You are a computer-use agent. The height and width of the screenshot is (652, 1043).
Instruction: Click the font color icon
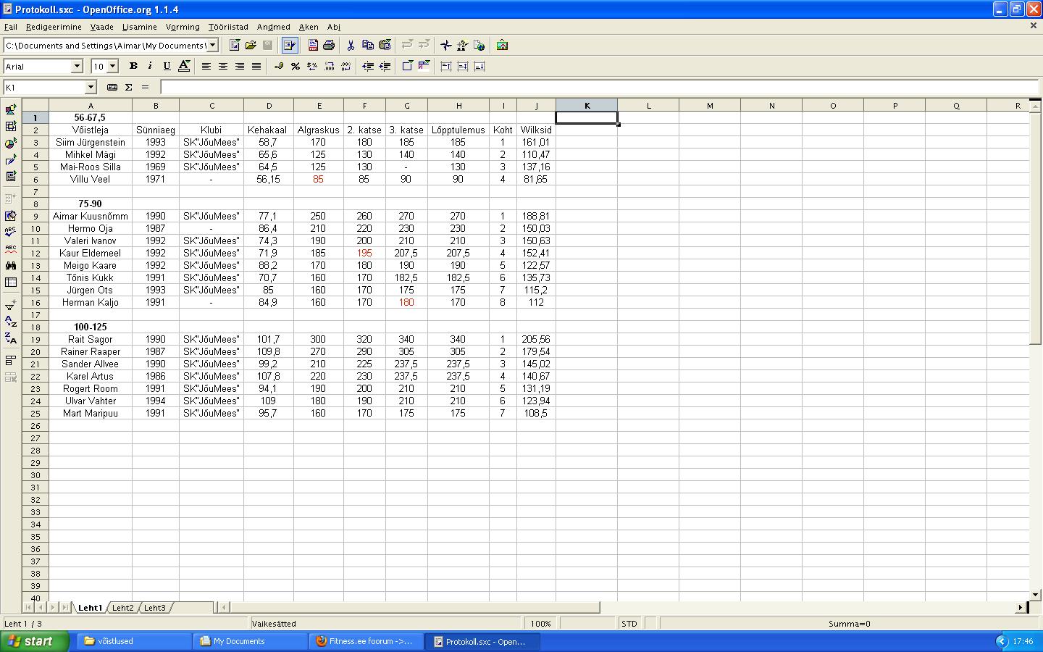pyautogui.click(x=184, y=66)
